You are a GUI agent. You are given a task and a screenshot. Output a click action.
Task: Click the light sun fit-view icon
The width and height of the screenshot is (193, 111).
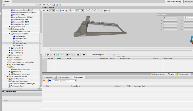pos(57,11)
